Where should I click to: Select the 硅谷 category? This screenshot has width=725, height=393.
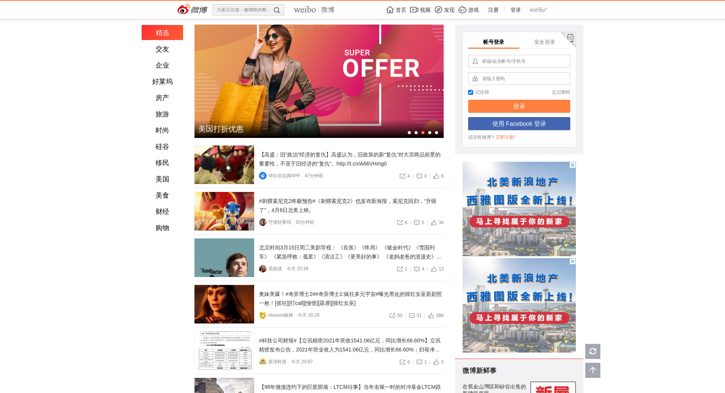162,147
